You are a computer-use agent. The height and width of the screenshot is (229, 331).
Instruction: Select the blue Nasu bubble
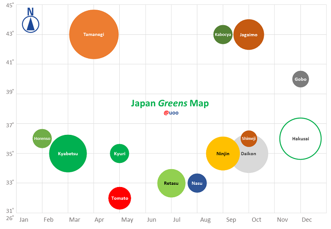coord(197,183)
